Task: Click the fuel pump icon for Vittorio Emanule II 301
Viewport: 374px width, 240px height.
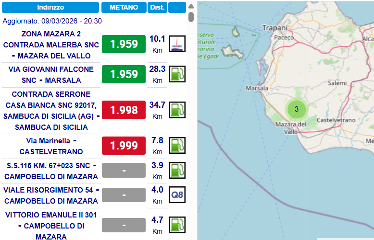Action: [177, 225]
